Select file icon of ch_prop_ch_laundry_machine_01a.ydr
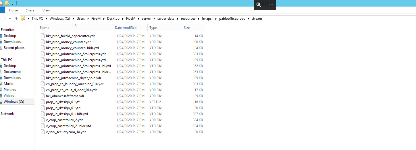This screenshot has width=416, height=150. [x=43, y=84]
